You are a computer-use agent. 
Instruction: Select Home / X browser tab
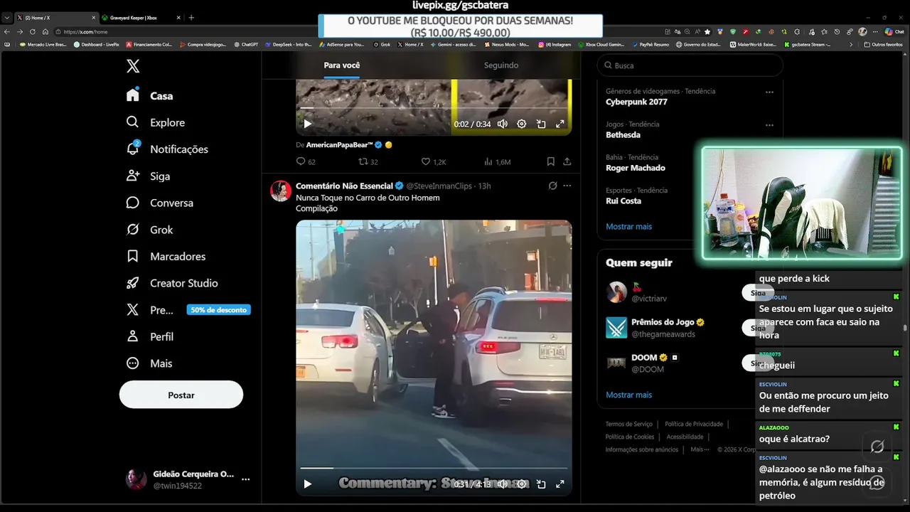pos(55,18)
